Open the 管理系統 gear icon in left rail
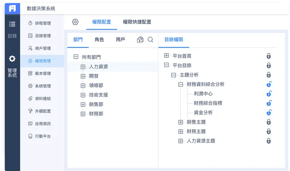The image size is (290, 171). coord(12,59)
